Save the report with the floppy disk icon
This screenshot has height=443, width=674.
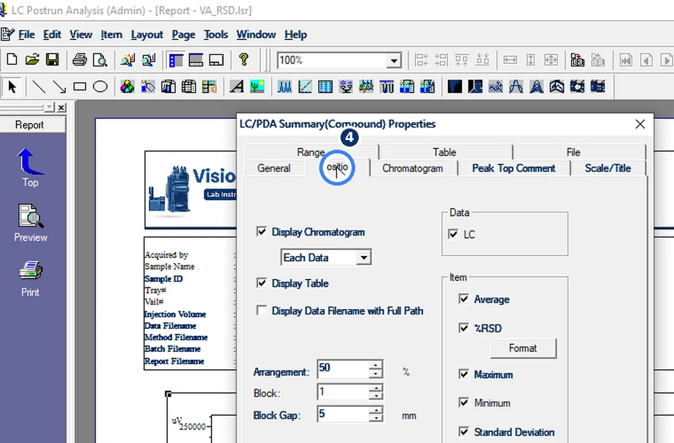(53, 60)
